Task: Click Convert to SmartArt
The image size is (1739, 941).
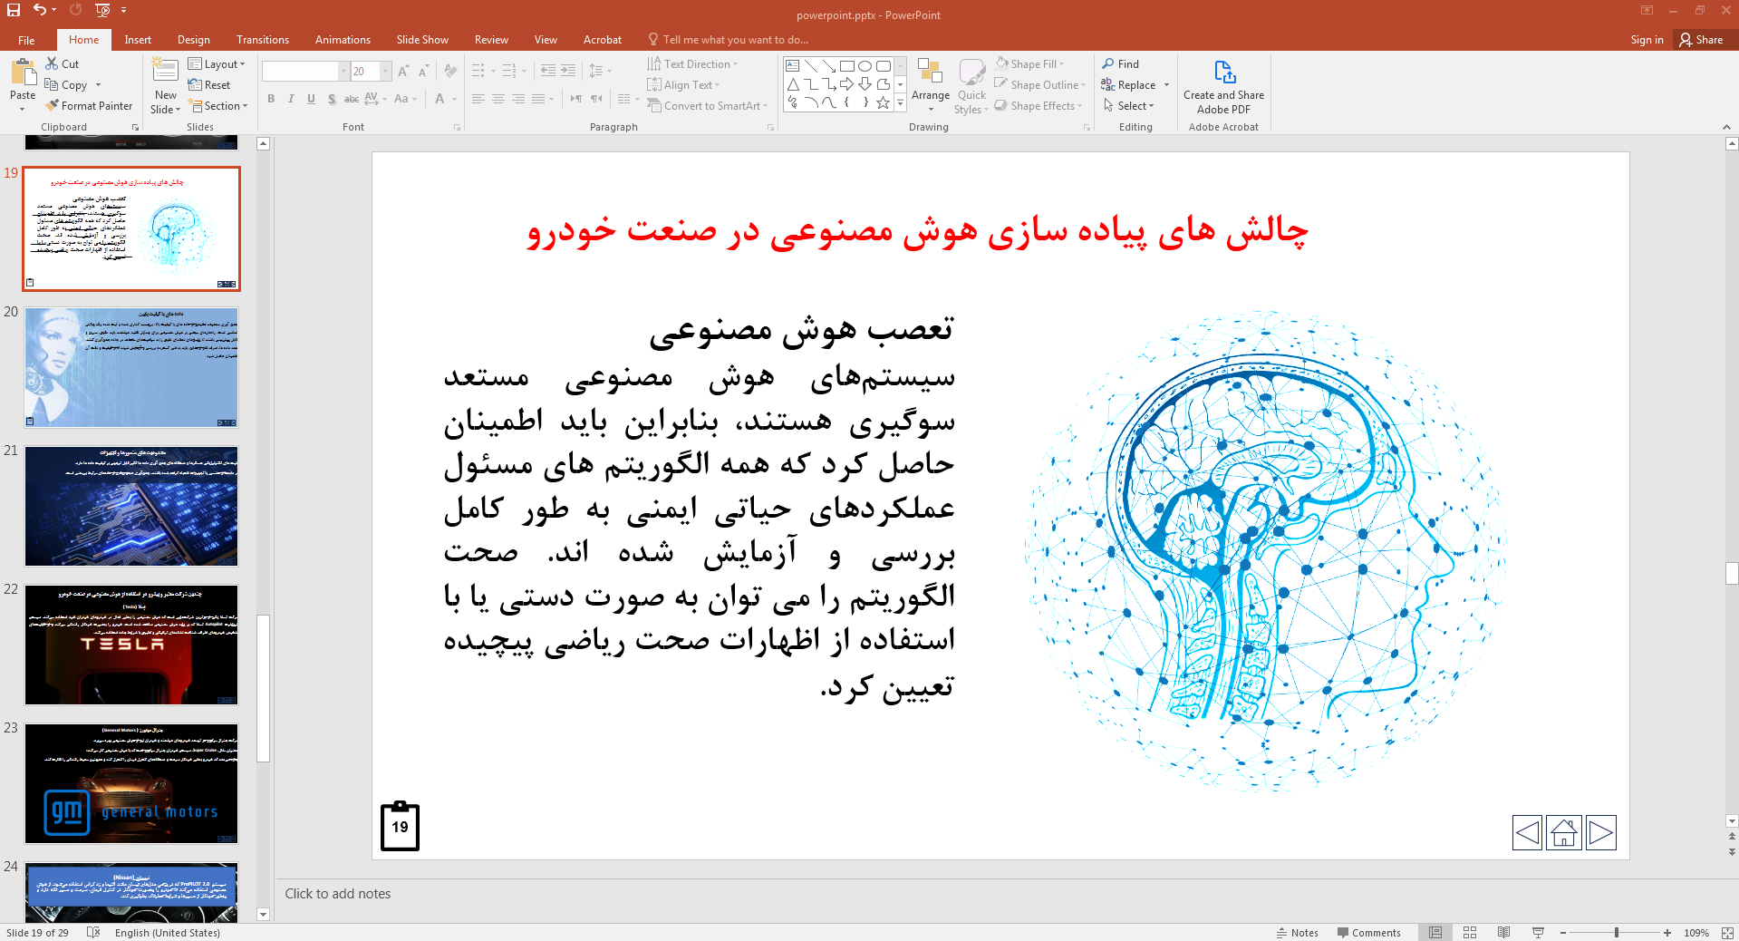Action: pos(707,106)
